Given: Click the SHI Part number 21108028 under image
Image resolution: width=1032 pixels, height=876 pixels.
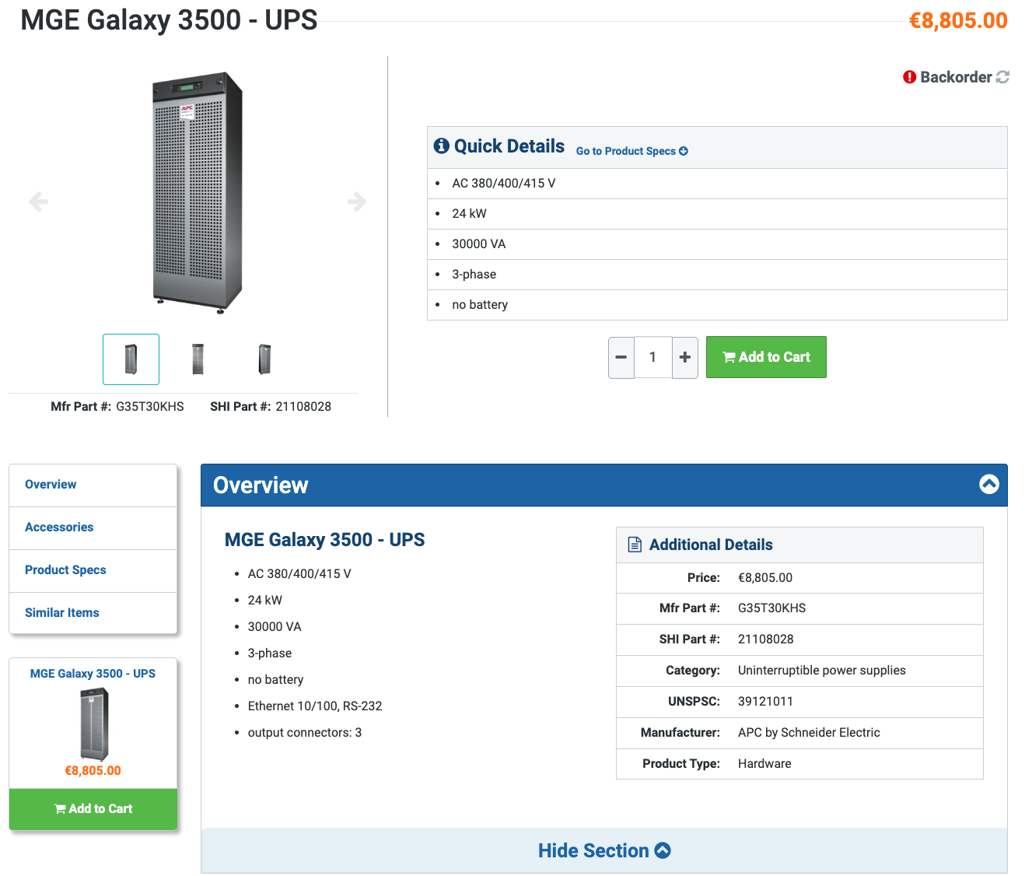Looking at the screenshot, I should 303,406.
